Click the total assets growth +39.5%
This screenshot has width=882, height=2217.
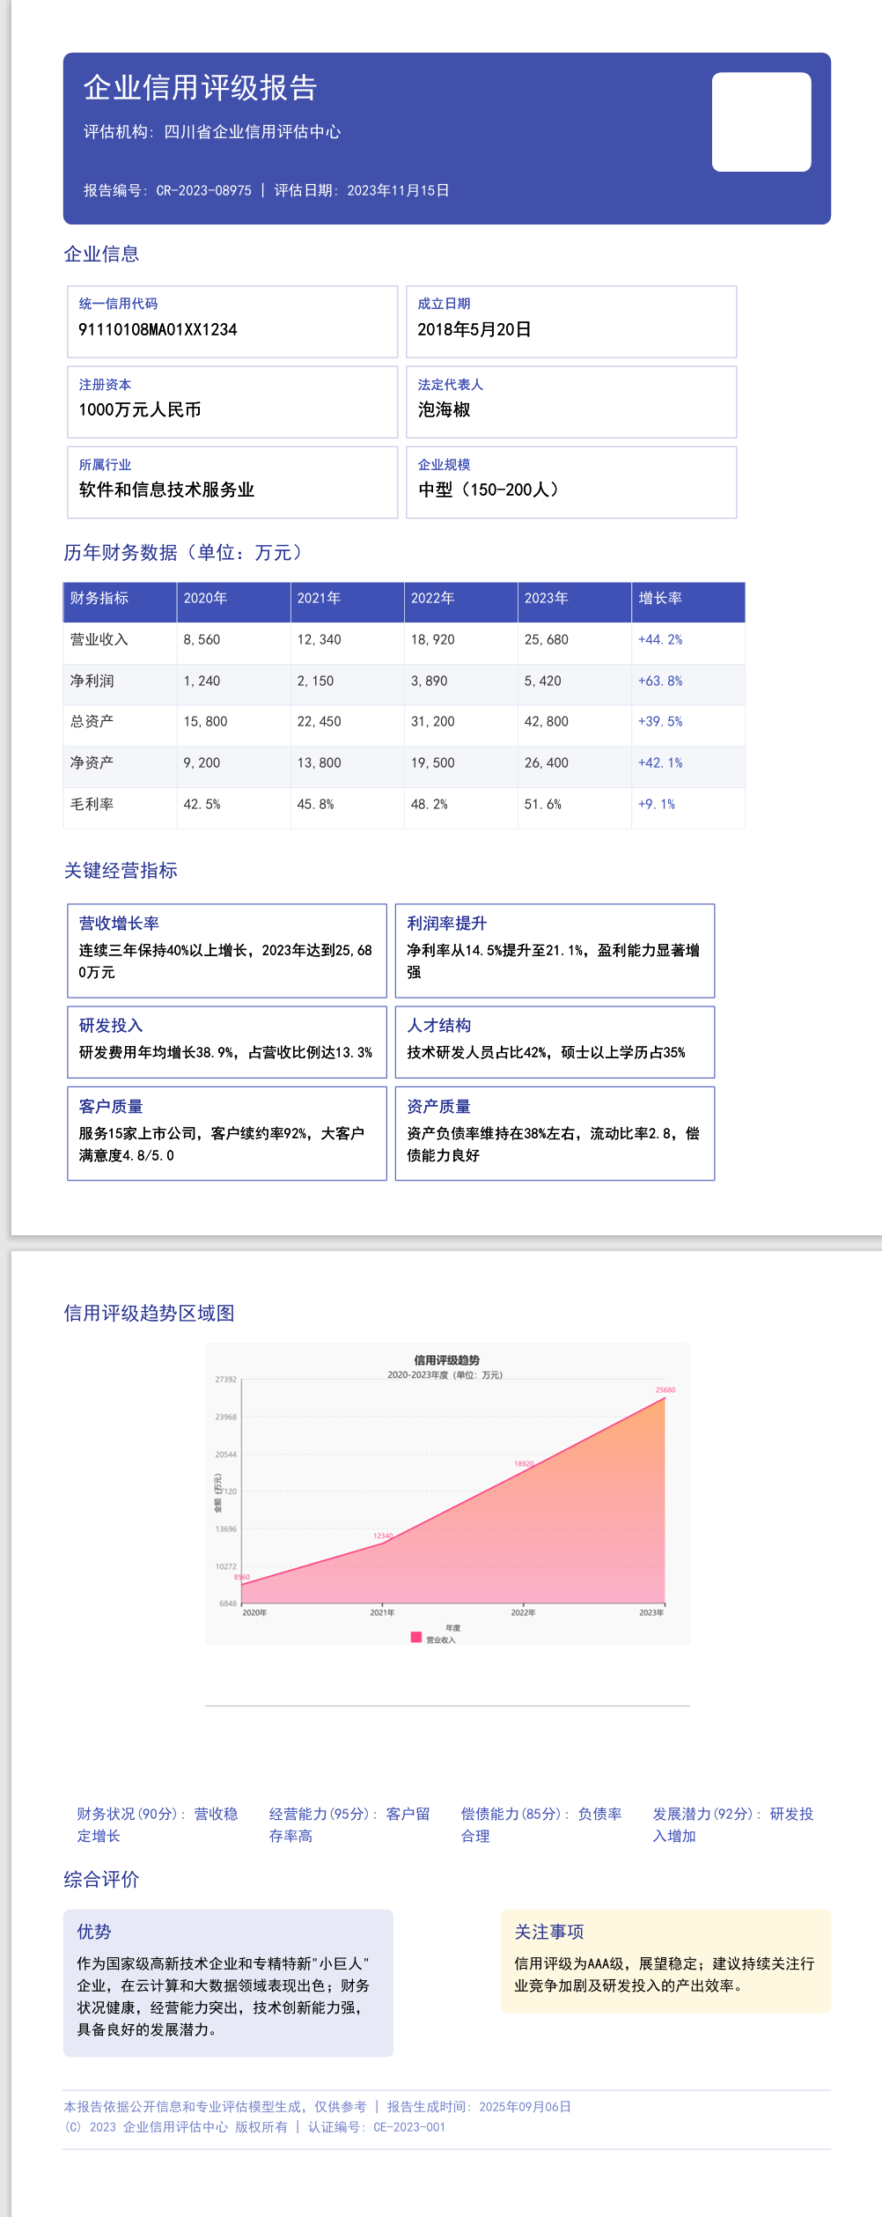click(660, 722)
